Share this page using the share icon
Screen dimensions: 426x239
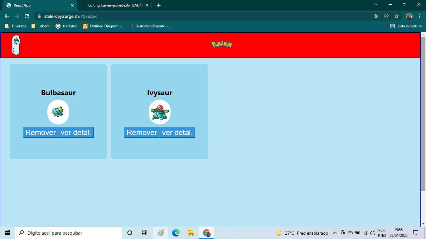click(387, 16)
